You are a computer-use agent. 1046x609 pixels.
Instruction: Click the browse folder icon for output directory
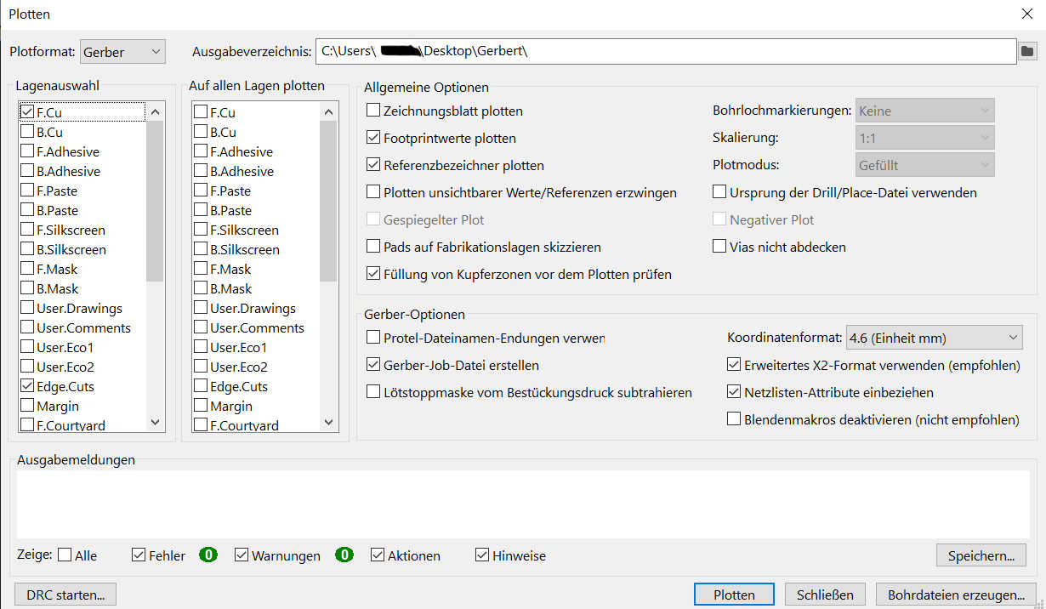tap(1028, 52)
